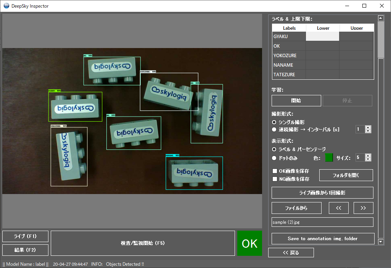Increase the interval seconds value

coord(368,127)
